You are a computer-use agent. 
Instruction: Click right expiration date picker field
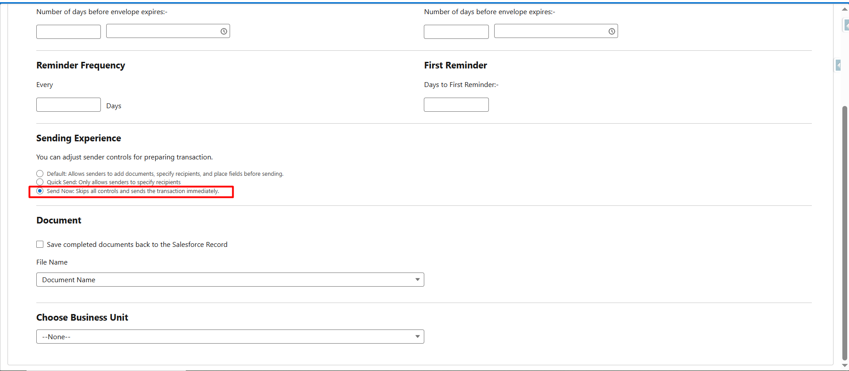click(x=550, y=31)
